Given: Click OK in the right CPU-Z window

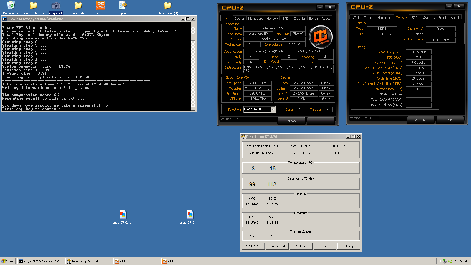Looking at the screenshot, I should click(x=450, y=120).
